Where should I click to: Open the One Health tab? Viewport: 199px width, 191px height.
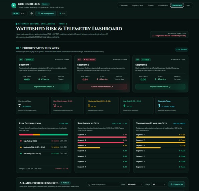pyautogui.click(x=163, y=5)
